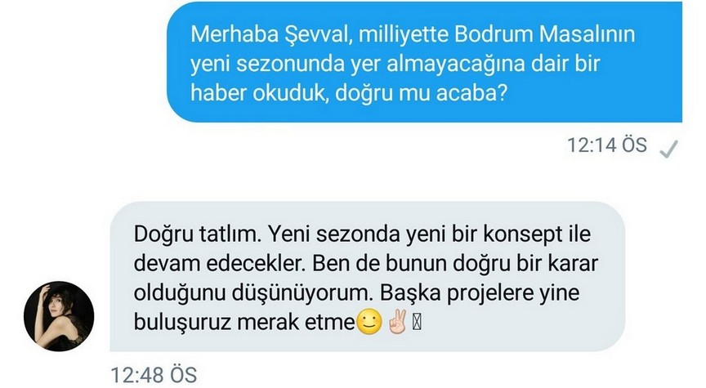Open the sender's profile avatar photo

pyautogui.click(x=59, y=316)
